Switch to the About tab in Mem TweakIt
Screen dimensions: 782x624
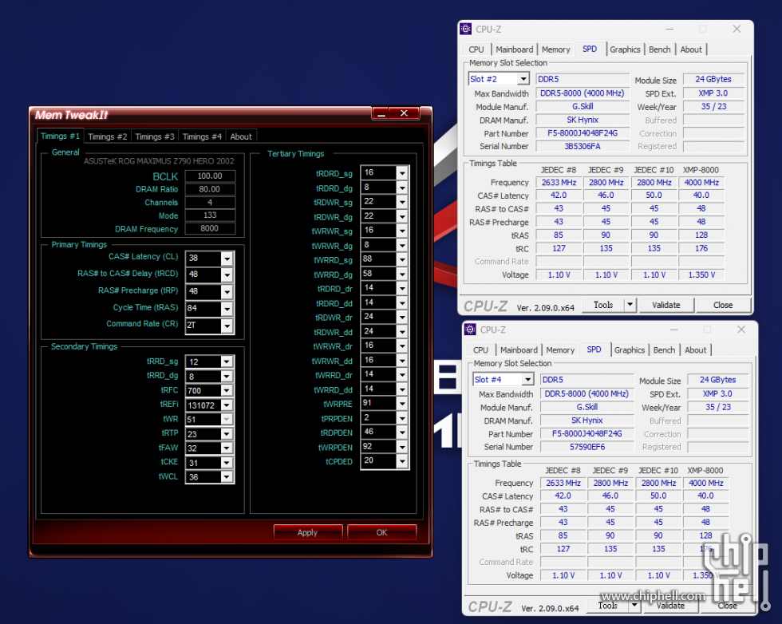(241, 136)
